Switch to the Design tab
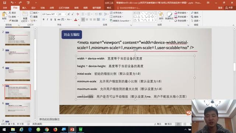The width and height of the screenshot is (236, 133). pyautogui.click(x=34, y=8)
